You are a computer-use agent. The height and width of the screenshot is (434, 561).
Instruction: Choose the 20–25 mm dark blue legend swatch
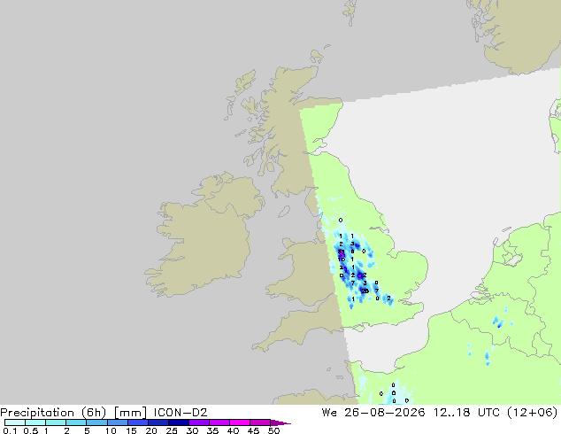[x=158, y=422]
